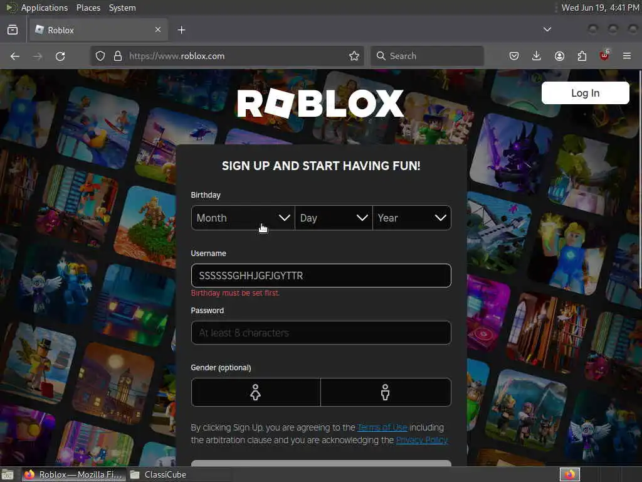Open the System menu

tap(122, 8)
